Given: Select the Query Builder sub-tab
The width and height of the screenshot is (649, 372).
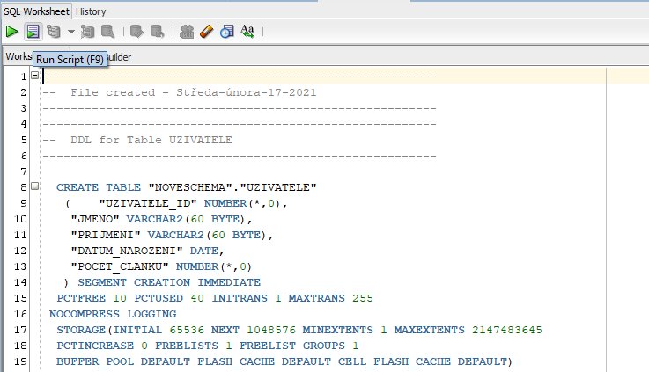Looking at the screenshot, I should (x=119, y=57).
